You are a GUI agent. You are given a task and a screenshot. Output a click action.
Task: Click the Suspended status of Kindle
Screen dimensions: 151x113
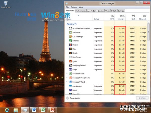[x=98, y=53]
